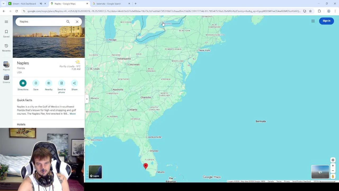The height and width of the screenshot is (191, 339).
Task: Click the Jacksonville label on map
Action: 154,137
